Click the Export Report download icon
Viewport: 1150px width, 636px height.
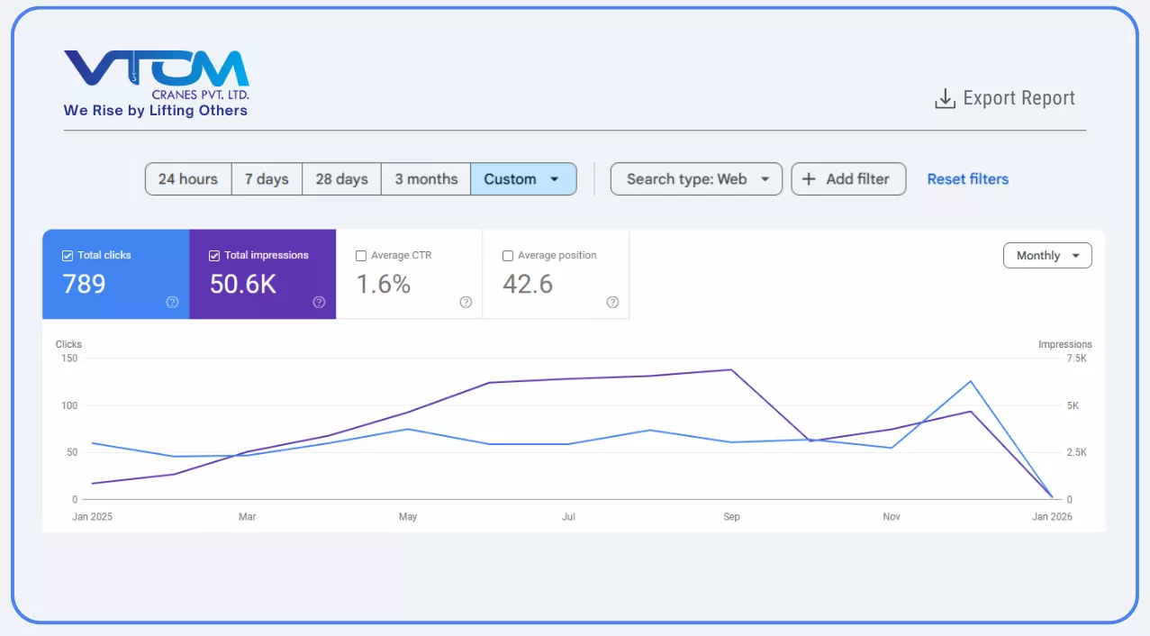(944, 97)
